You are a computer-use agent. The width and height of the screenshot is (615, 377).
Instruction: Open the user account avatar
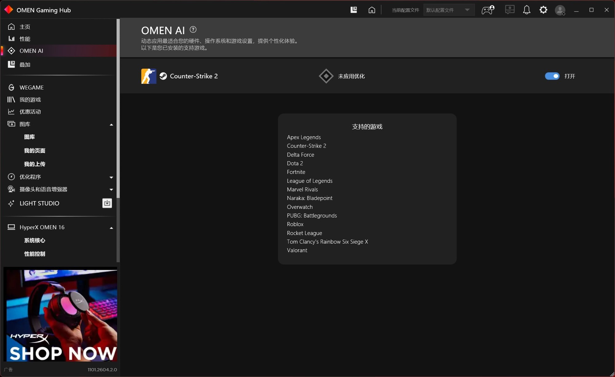click(x=560, y=10)
